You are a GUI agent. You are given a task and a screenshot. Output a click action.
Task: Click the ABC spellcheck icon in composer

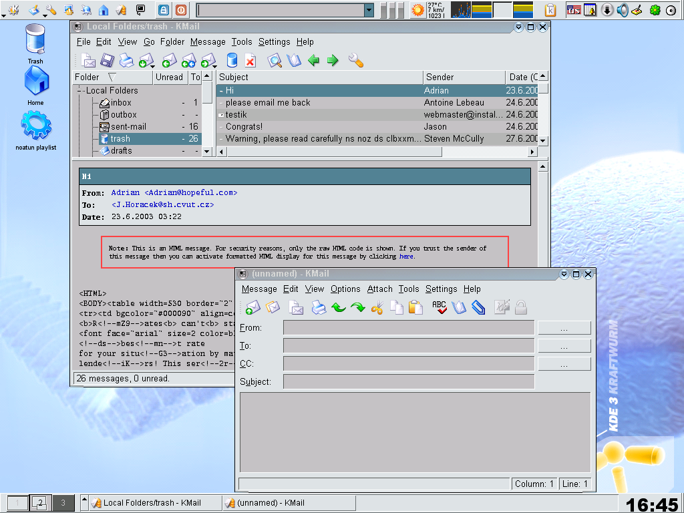(x=439, y=307)
